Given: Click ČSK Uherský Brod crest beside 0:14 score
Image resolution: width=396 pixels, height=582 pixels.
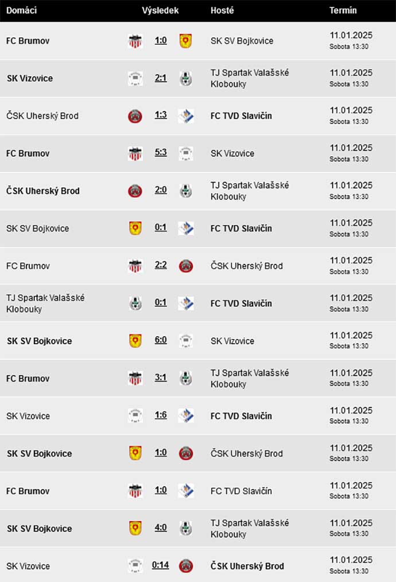Looking at the screenshot, I should (186, 566).
